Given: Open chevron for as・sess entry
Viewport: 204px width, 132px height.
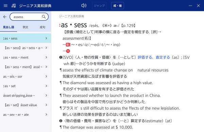Looking at the screenshot, I should point(46,38).
